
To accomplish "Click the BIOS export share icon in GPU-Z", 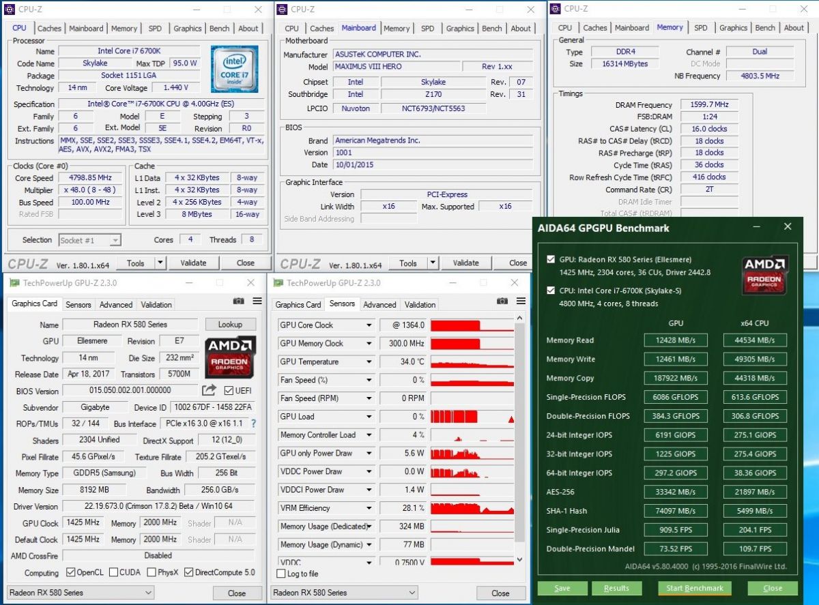I will [x=209, y=390].
